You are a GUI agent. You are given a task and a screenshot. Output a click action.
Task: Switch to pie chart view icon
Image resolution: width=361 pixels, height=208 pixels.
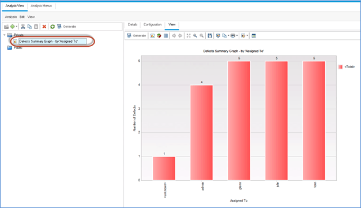159,36
